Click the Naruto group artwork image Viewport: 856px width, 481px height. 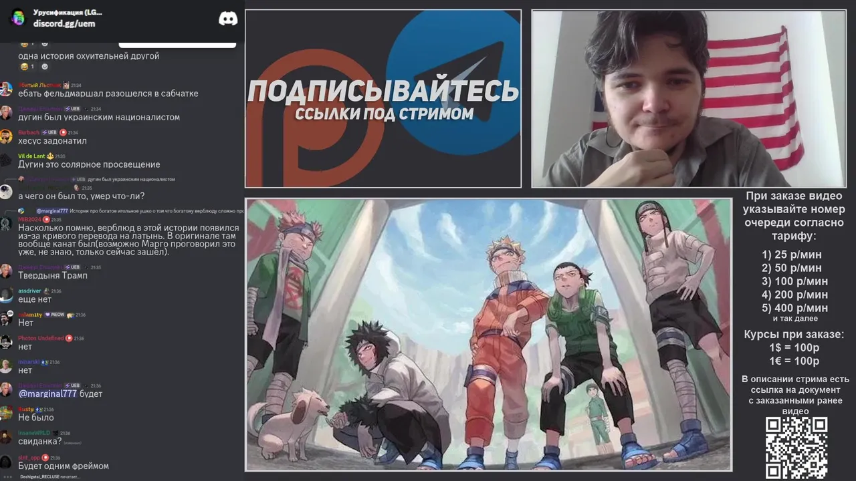pyautogui.click(x=489, y=334)
